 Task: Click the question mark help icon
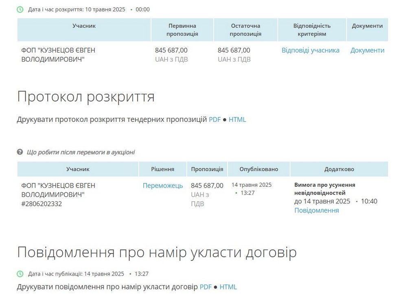20,152
